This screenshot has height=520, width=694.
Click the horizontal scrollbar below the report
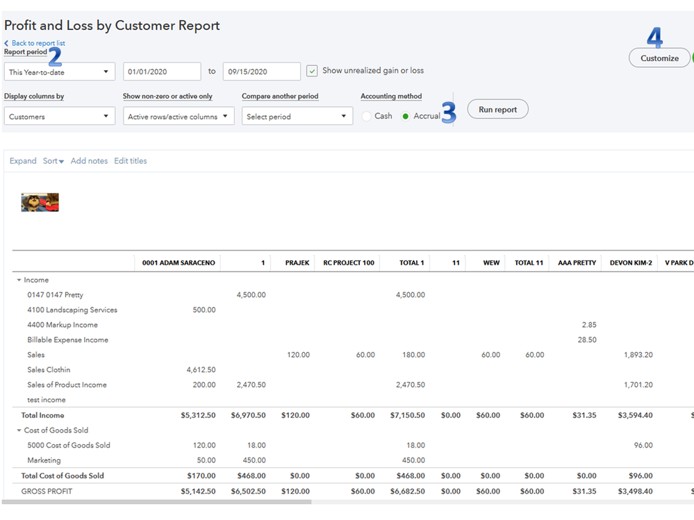pyautogui.click(x=156, y=502)
